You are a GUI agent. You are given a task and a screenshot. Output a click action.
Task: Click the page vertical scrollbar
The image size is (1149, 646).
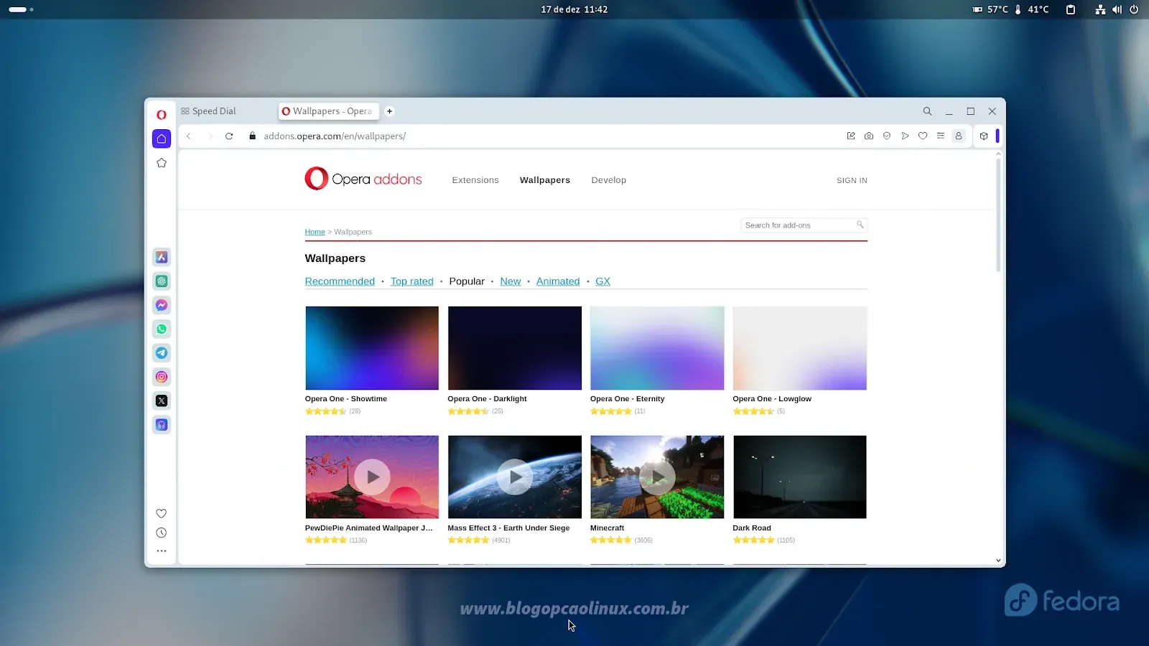tap(998, 215)
